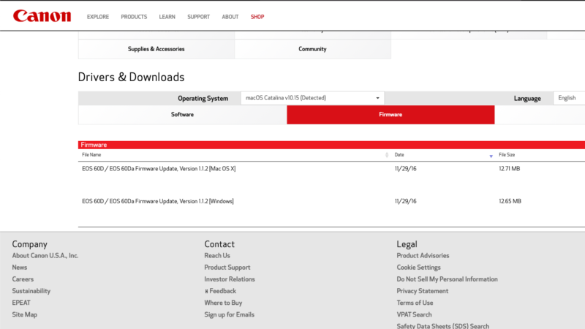The image size is (585, 329).
Task: Go to the SHOP menu item
Action: coord(257,17)
